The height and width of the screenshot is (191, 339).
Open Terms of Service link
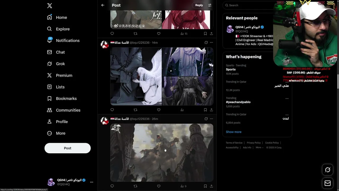click(234, 143)
